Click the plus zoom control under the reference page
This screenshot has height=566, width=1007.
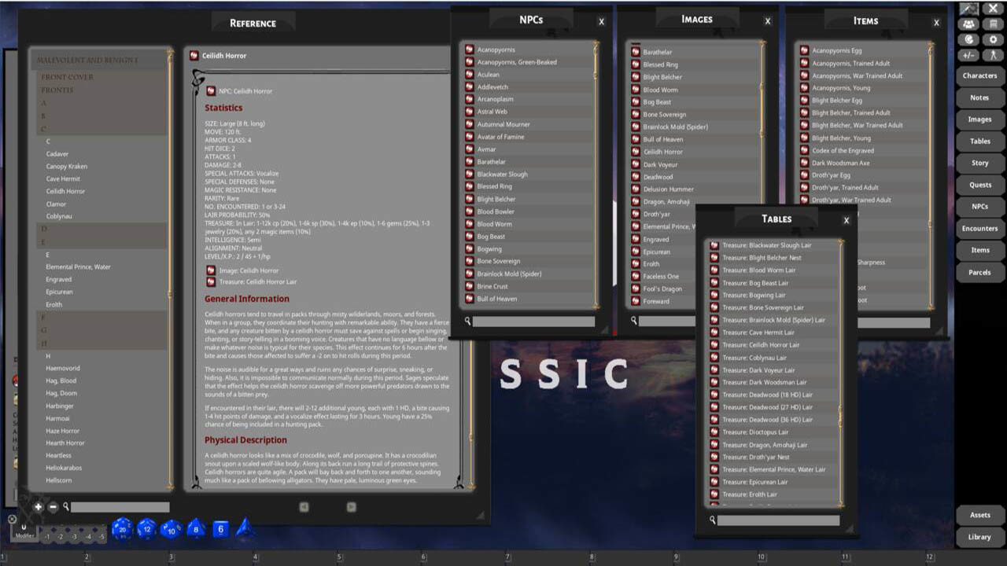[38, 507]
